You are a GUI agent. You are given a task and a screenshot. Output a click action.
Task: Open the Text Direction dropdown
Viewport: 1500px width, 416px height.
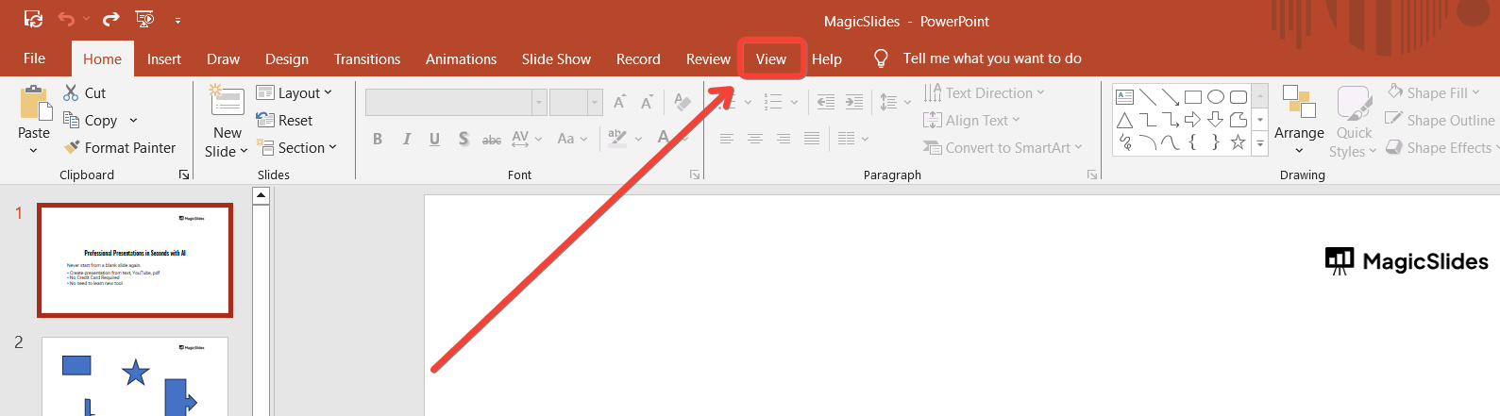(984, 92)
